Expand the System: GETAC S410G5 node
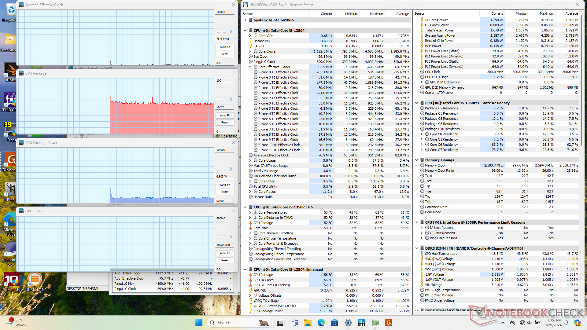This screenshot has width=587, height=330. pos(245,20)
